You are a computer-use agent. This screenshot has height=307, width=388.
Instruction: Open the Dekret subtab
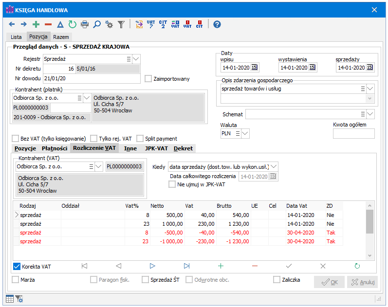(183, 148)
